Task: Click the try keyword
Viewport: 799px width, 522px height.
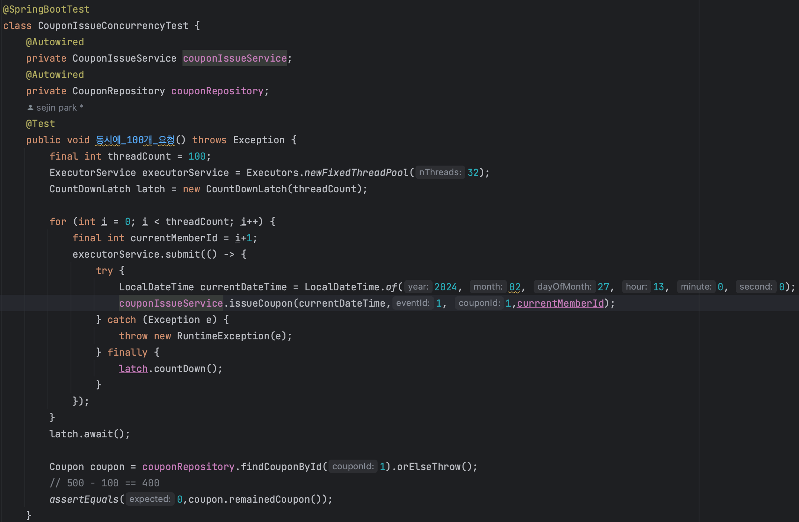Action: click(x=104, y=271)
